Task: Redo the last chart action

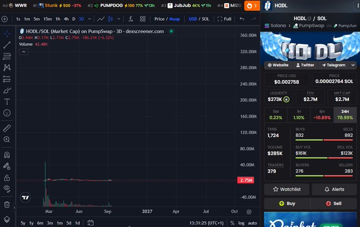Action: (x=254, y=19)
